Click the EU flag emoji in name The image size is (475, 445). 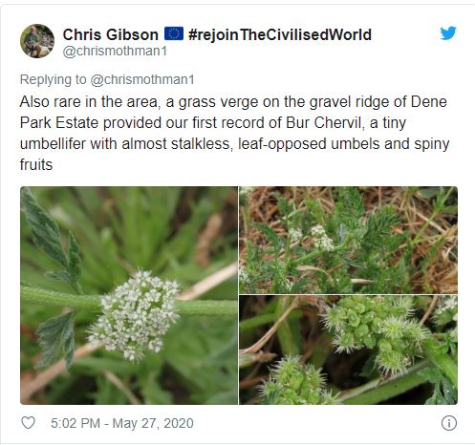click(174, 33)
